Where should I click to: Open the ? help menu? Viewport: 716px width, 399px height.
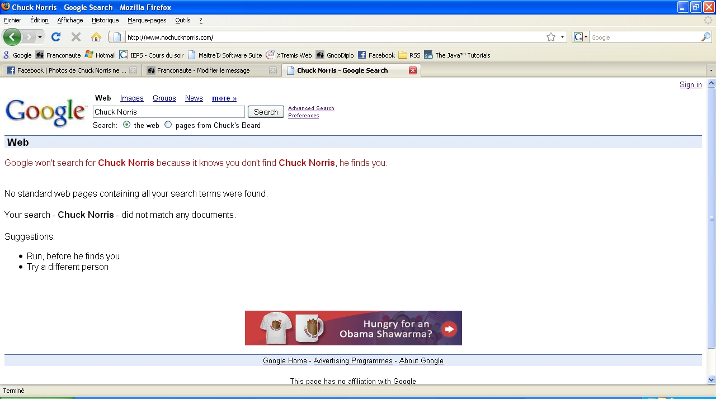[x=201, y=20]
